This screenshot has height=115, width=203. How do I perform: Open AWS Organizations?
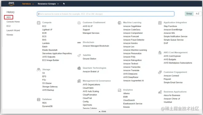point(92,85)
